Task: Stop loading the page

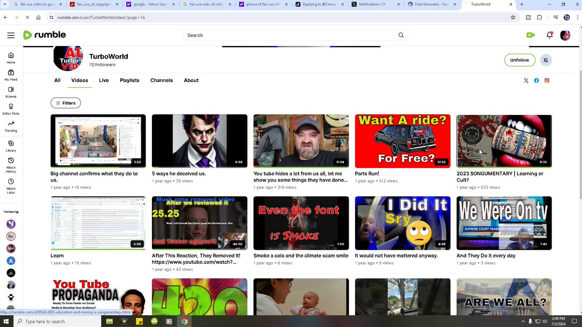Action: point(27,17)
